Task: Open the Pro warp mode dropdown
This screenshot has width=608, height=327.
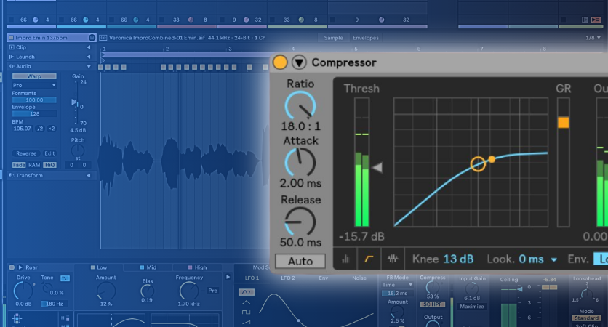Action: pyautogui.click(x=34, y=85)
